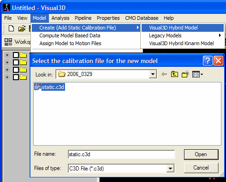Viewport: 226px width, 182px height.
Task: Click the second yellow folder in tree
Action: [x=23, y=62]
